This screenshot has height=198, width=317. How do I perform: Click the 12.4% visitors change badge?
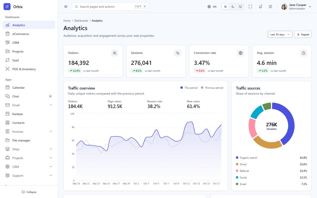pos(75,71)
